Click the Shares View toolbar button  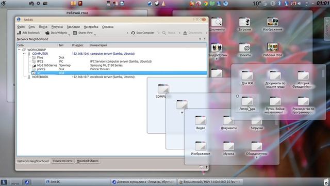click(82, 33)
